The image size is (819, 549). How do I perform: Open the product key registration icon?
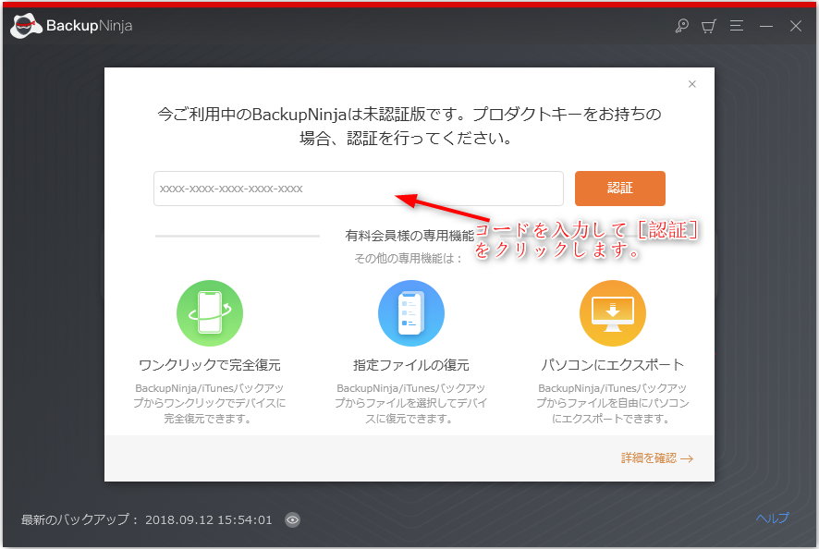(681, 26)
